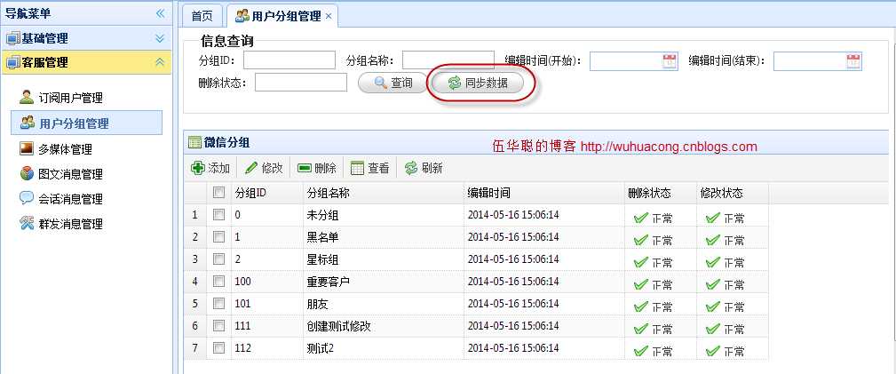This screenshot has width=896, height=374.
Task: Click the 会话消息管理 speech bubble icon
Action: tap(27, 198)
